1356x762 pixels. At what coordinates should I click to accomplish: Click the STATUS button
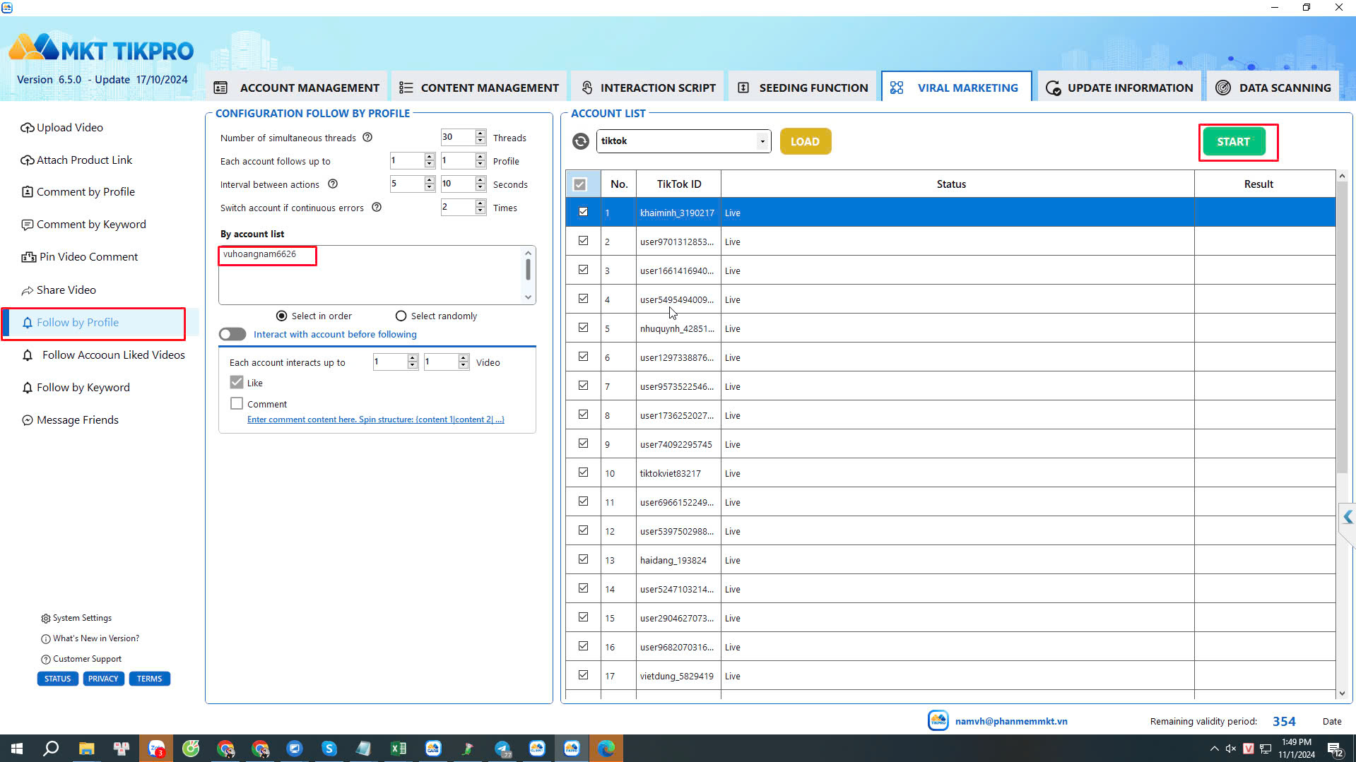(x=57, y=679)
